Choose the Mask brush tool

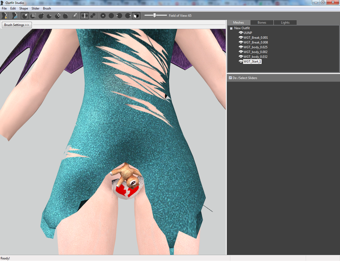[x=33, y=15]
